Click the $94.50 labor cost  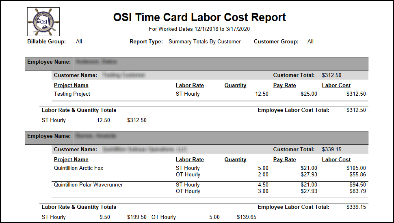357,184
